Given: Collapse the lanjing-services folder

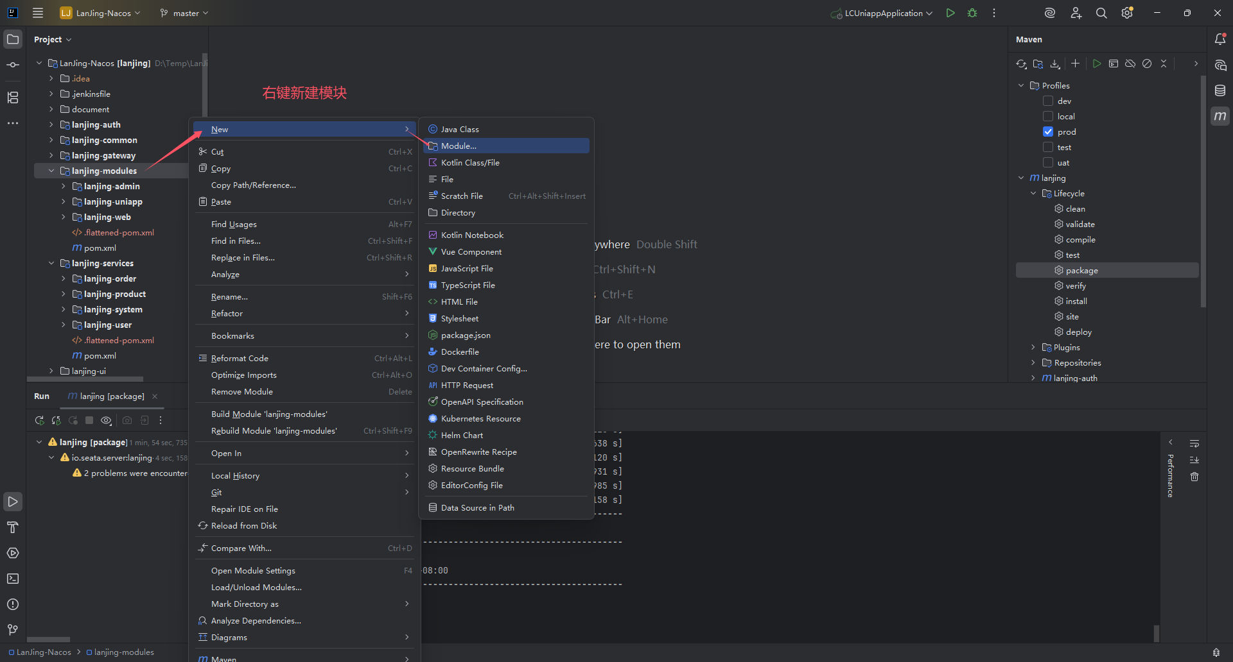Looking at the screenshot, I should (51, 263).
